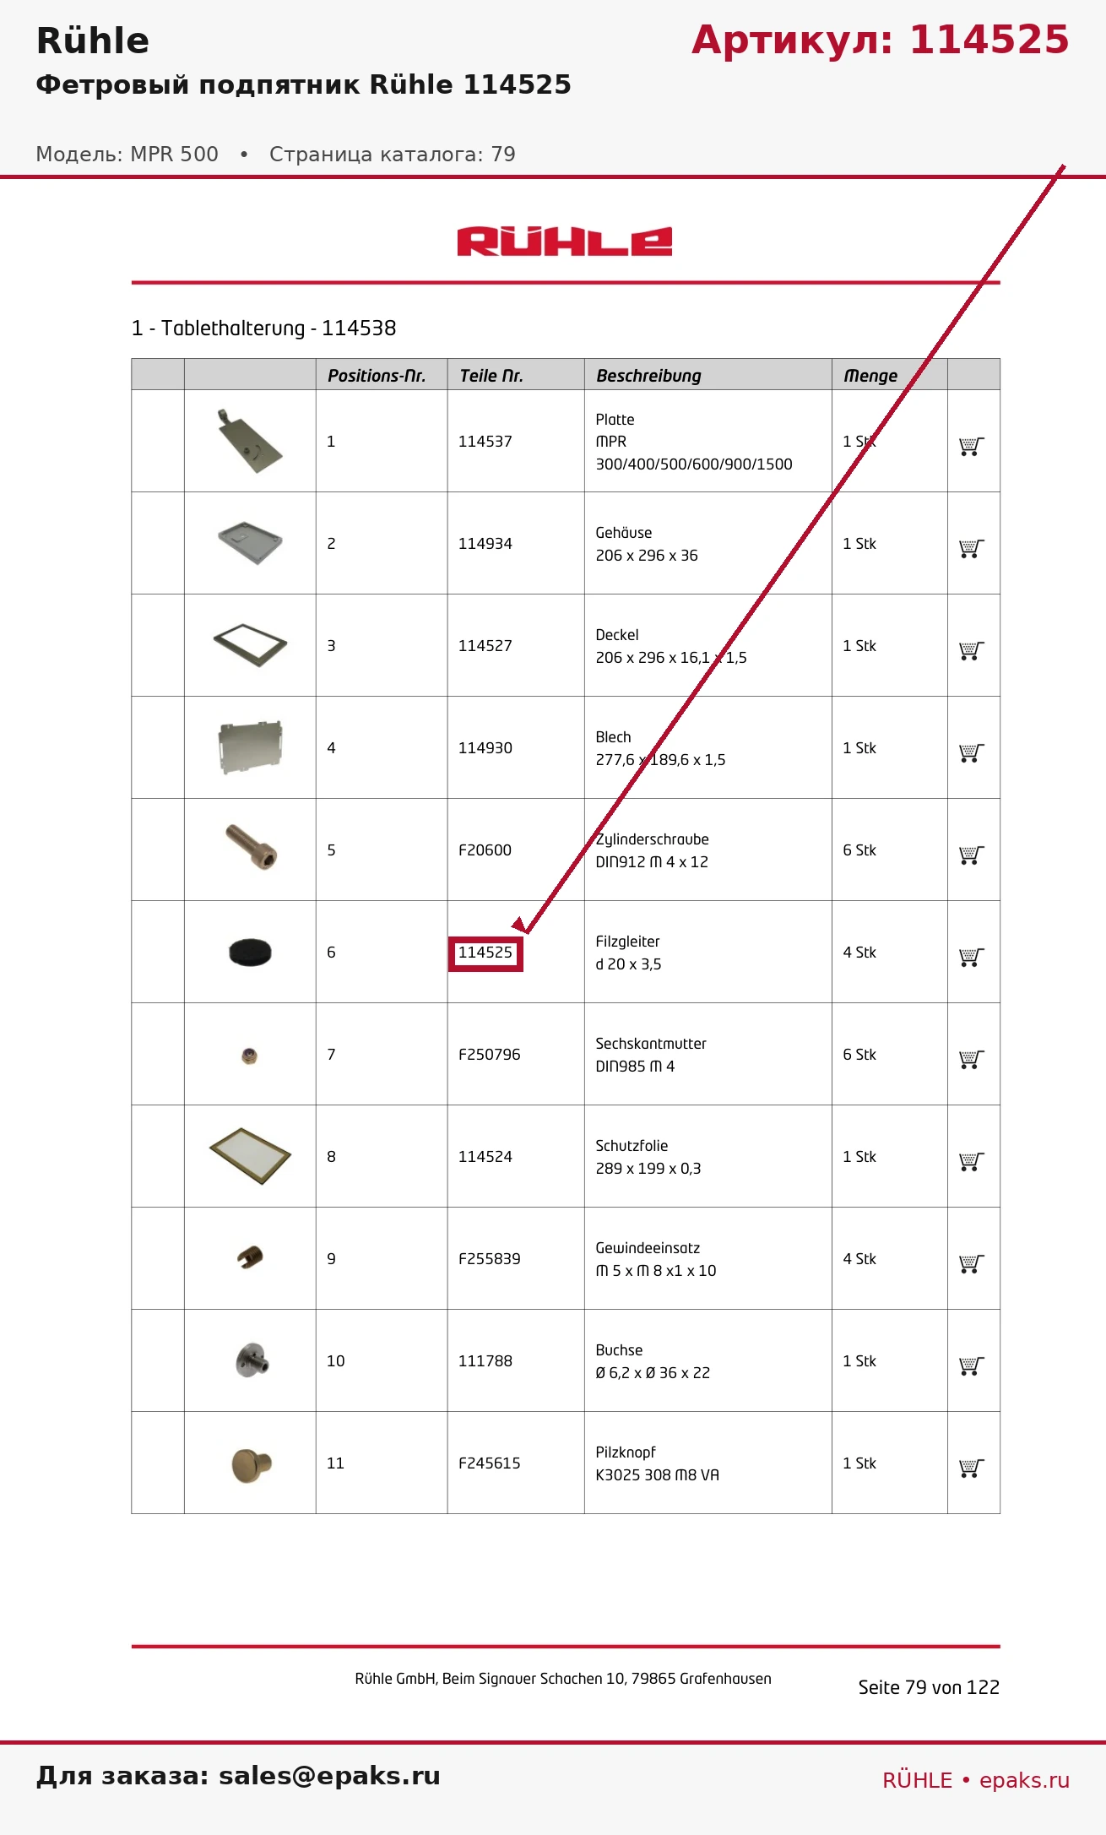The width and height of the screenshot is (1106, 1835).
Task: Click Фетровый подпятник Rühle 114525 title
Action: click(x=304, y=84)
